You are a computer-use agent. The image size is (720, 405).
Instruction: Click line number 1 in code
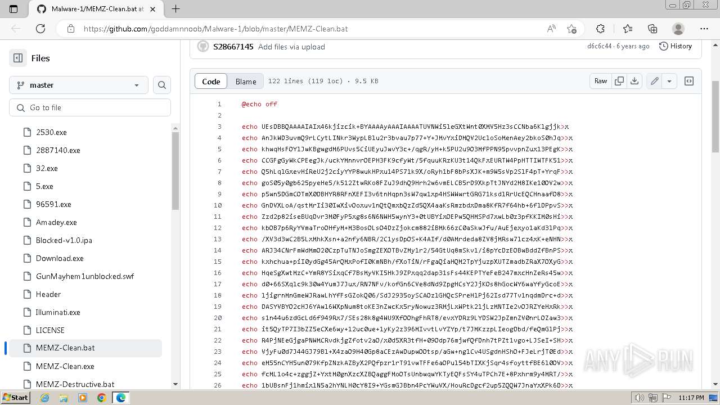click(x=219, y=104)
